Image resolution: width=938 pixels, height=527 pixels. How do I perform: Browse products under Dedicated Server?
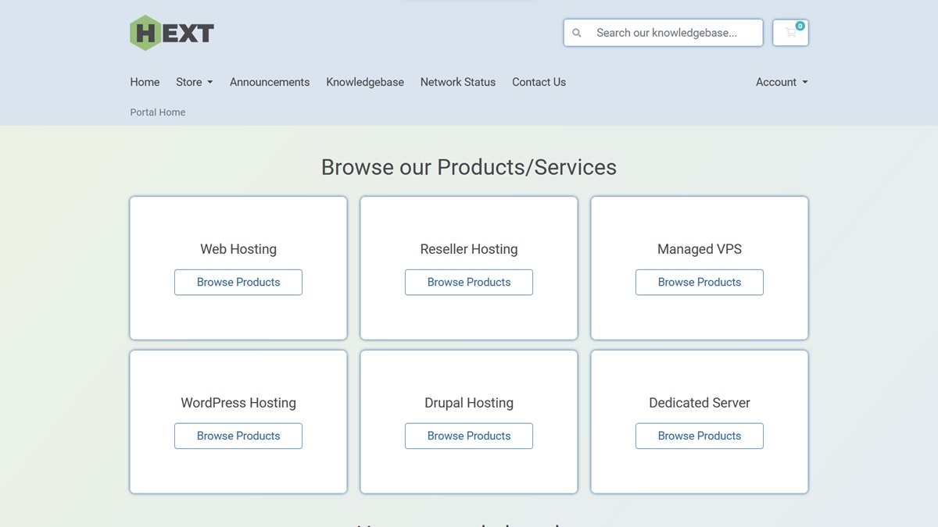pos(700,436)
